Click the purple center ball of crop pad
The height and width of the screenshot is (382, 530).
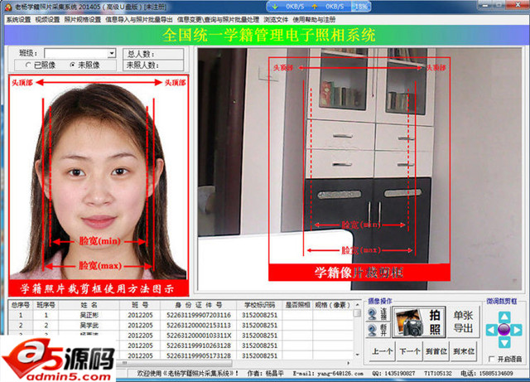pos(503,330)
